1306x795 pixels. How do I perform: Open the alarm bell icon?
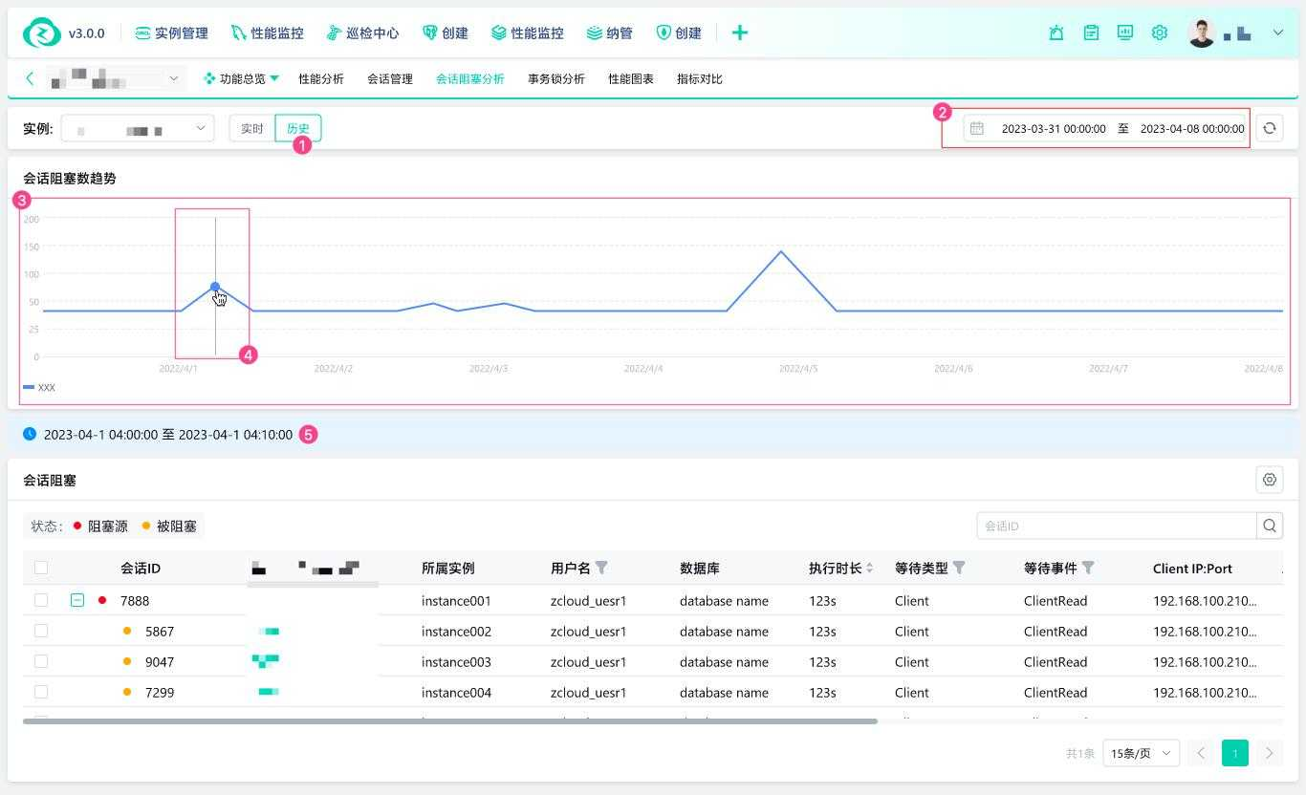[1056, 32]
